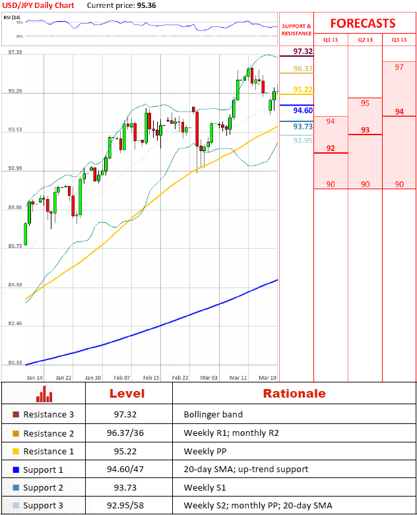Click the 97.39 price axis label
417x515 pixels.
[15, 52]
